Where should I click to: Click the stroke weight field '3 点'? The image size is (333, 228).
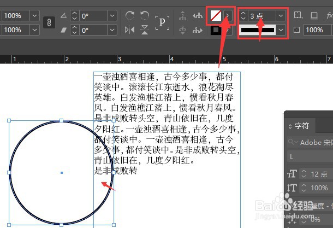click(261, 16)
